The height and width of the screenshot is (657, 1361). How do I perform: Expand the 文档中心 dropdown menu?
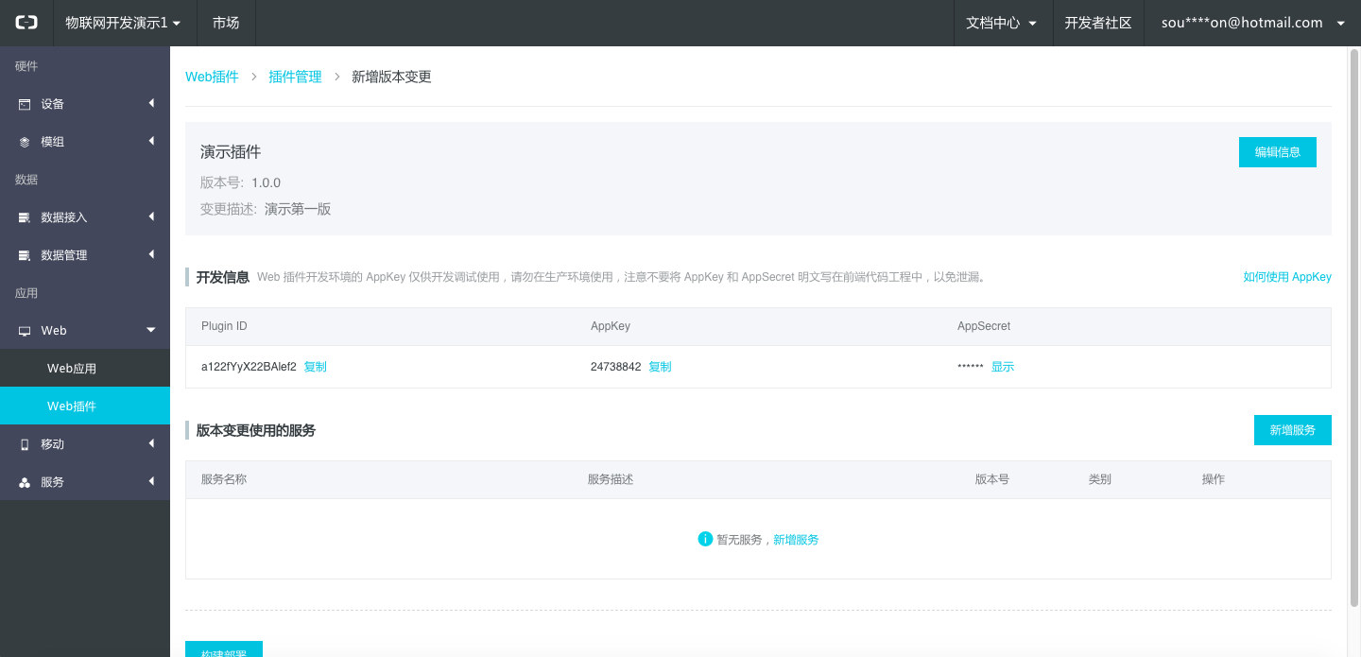(1001, 23)
